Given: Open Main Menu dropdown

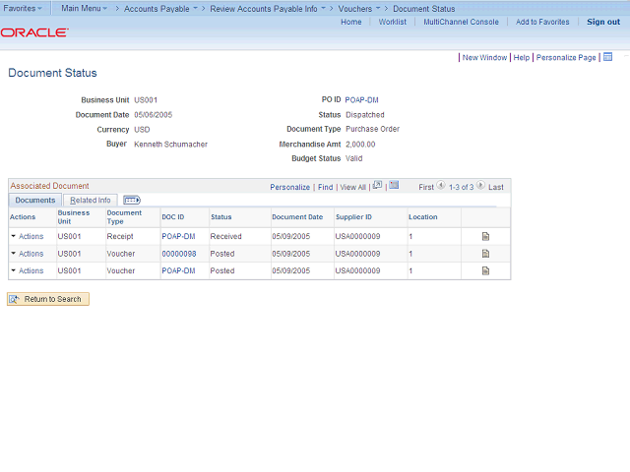Looking at the screenshot, I should pyautogui.click(x=85, y=8).
